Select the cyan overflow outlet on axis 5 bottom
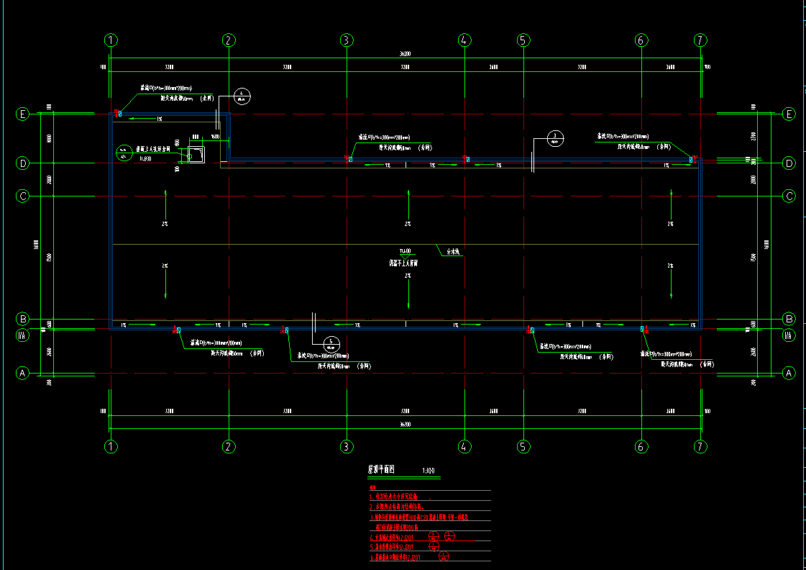Viewport: 806px width, 570px height. click(532, 330)
